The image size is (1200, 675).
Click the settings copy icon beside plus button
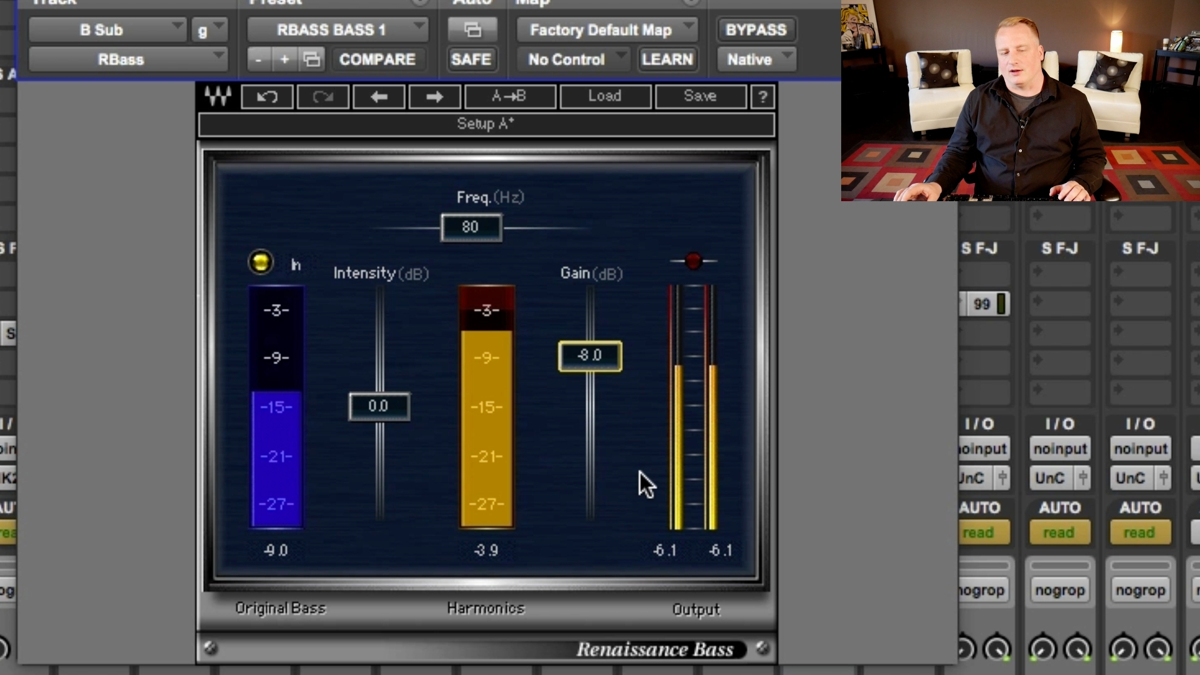click(312, 60)
